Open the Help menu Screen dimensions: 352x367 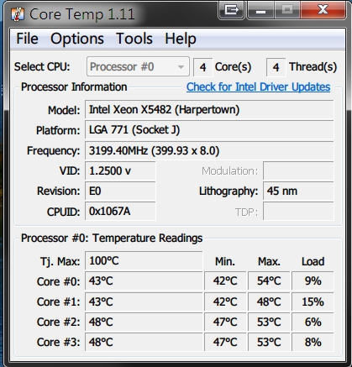coord(181,39)
